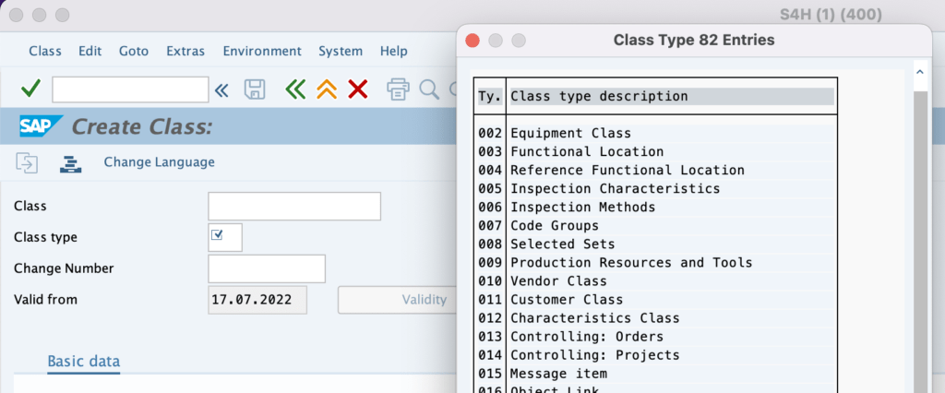Open the System menu
This screenshot has height=393, width=945.
click(x=341, y=52)
